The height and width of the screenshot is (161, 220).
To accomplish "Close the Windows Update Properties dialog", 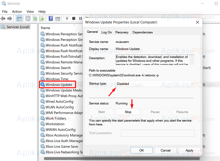I will click(x=197, y=22).
